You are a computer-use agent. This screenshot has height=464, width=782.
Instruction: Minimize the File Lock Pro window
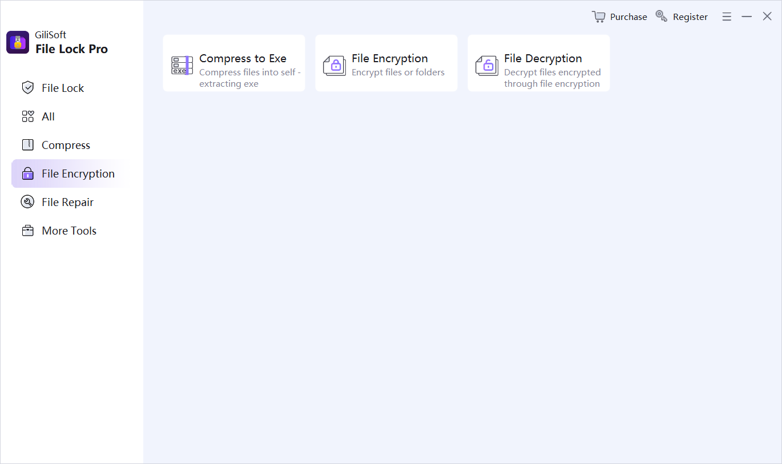click(x=747, y=17)
